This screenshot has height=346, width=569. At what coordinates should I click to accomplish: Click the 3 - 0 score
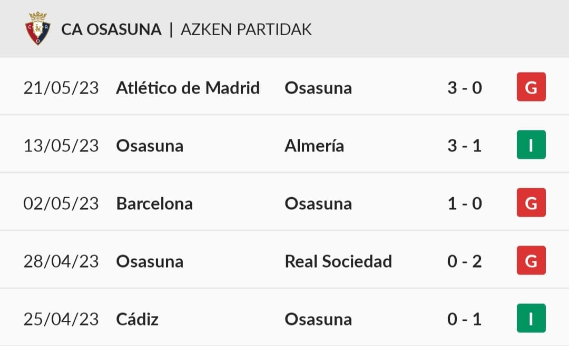(x=465, y=88)
